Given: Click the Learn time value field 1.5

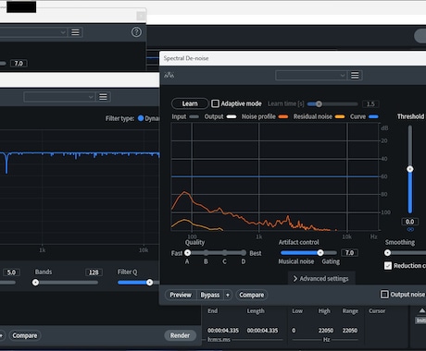Looking at the screenshot, I should [370, 104].
